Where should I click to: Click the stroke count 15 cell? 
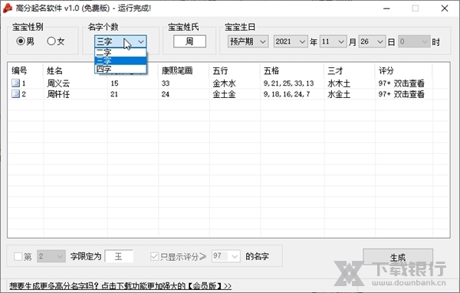point(114,83)
